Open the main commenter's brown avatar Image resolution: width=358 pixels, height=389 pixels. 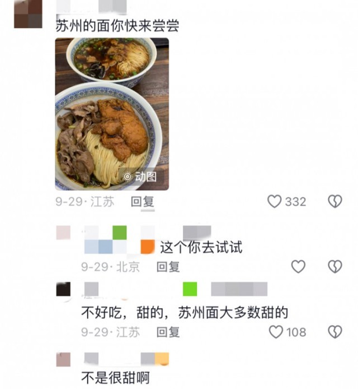[x=28, y=14]
